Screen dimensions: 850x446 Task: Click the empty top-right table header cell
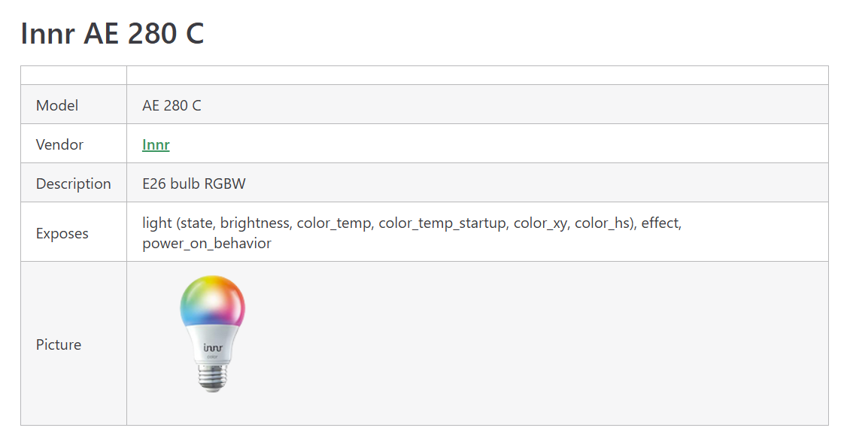pyautogui.click(x=477, y=75)
